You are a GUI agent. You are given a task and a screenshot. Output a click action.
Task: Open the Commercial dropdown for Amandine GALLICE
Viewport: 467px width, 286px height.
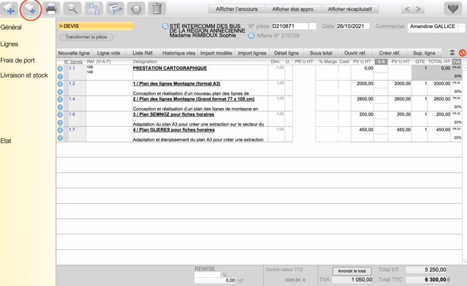[x=462, y=27]
